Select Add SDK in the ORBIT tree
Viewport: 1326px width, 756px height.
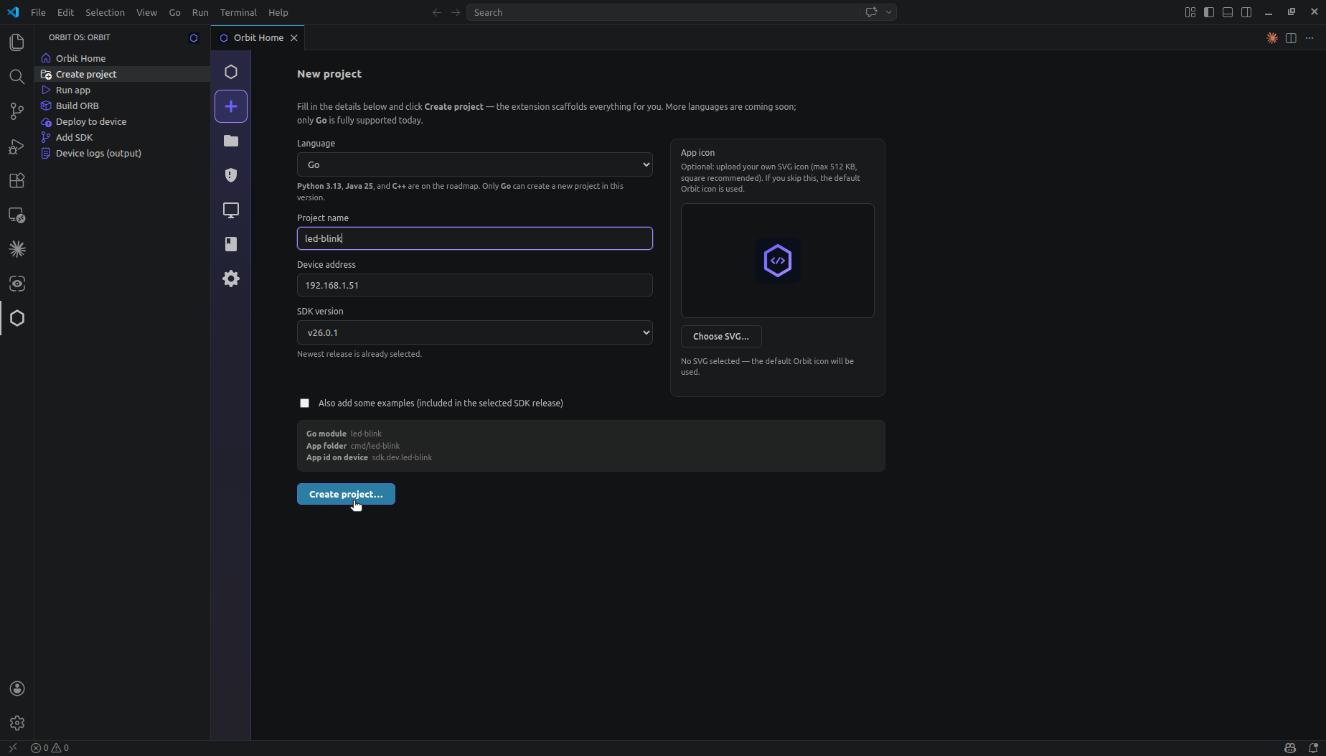coord(122,137)
